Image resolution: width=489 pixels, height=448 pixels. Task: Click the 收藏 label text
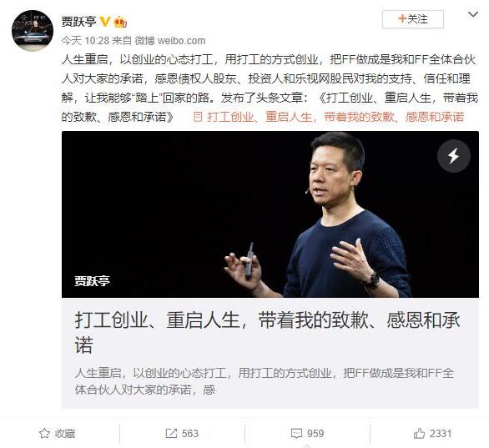[x=65, y=434]
